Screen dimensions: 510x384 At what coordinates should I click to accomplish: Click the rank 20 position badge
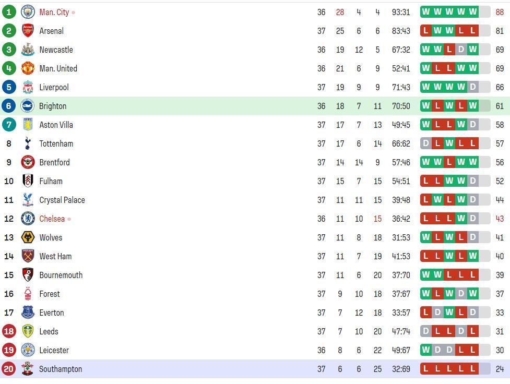(9, 369)
